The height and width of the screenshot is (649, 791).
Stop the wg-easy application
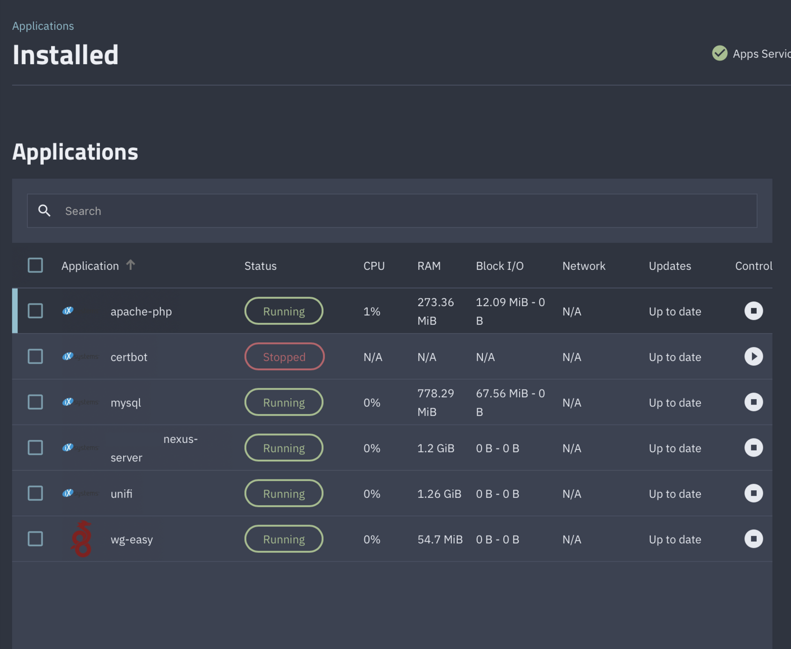(753, 539)
